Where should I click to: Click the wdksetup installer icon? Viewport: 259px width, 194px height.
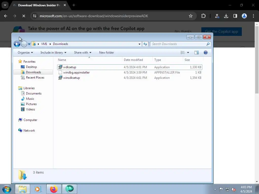[x=60, y=67]
